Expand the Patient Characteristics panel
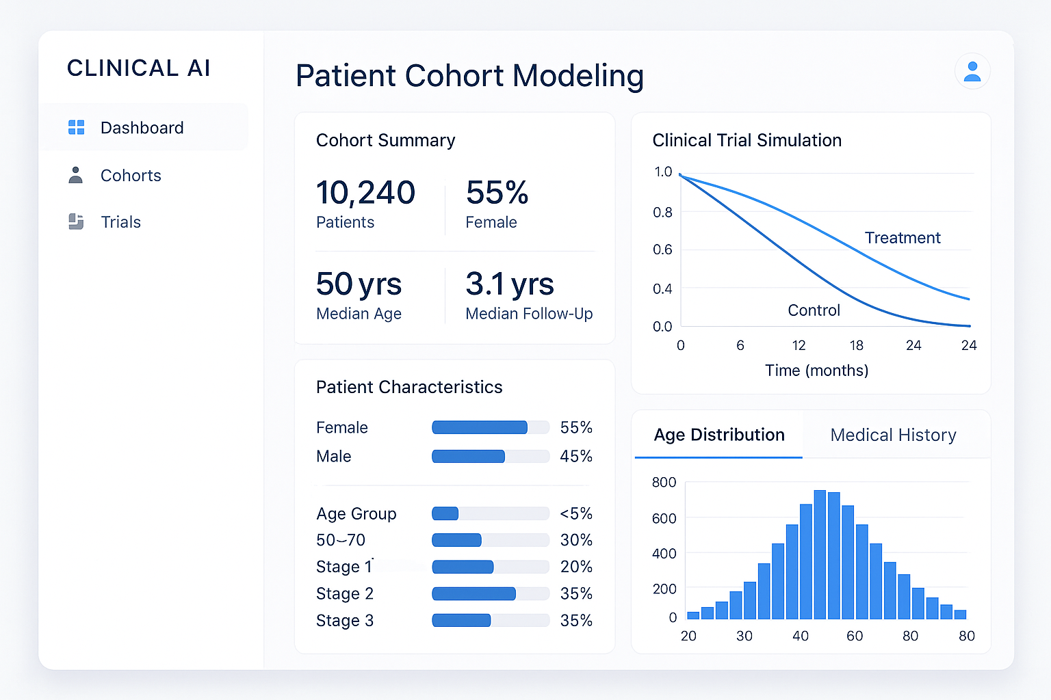Viewport: 1051px width, 700px height. [x=409, y=387]
